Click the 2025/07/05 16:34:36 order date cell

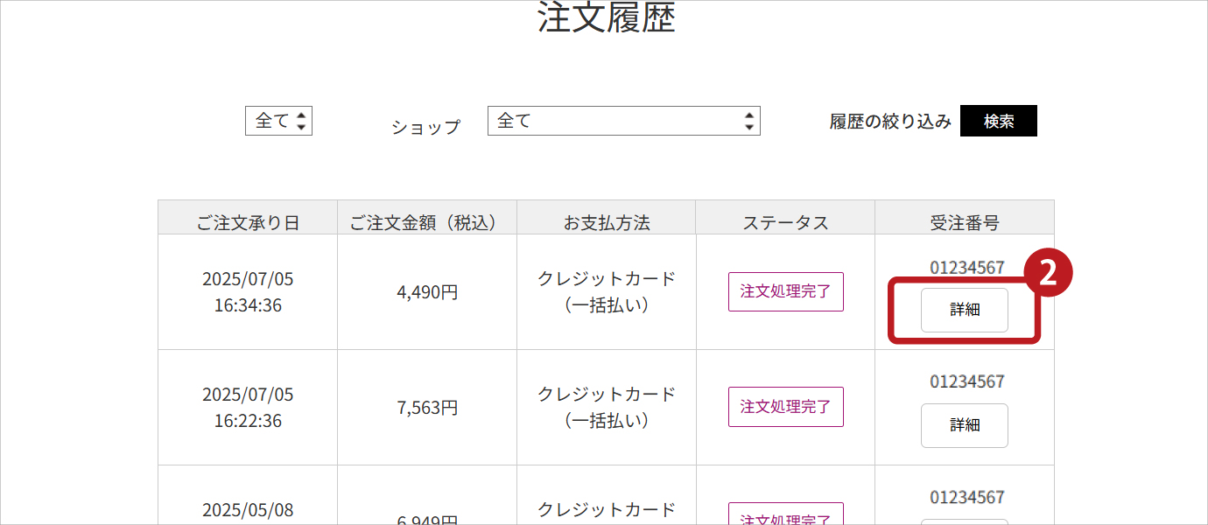click(248, 292)
